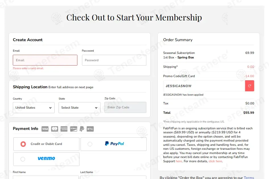
Task: Click the blue venmo logo
Action: point(46,159)
